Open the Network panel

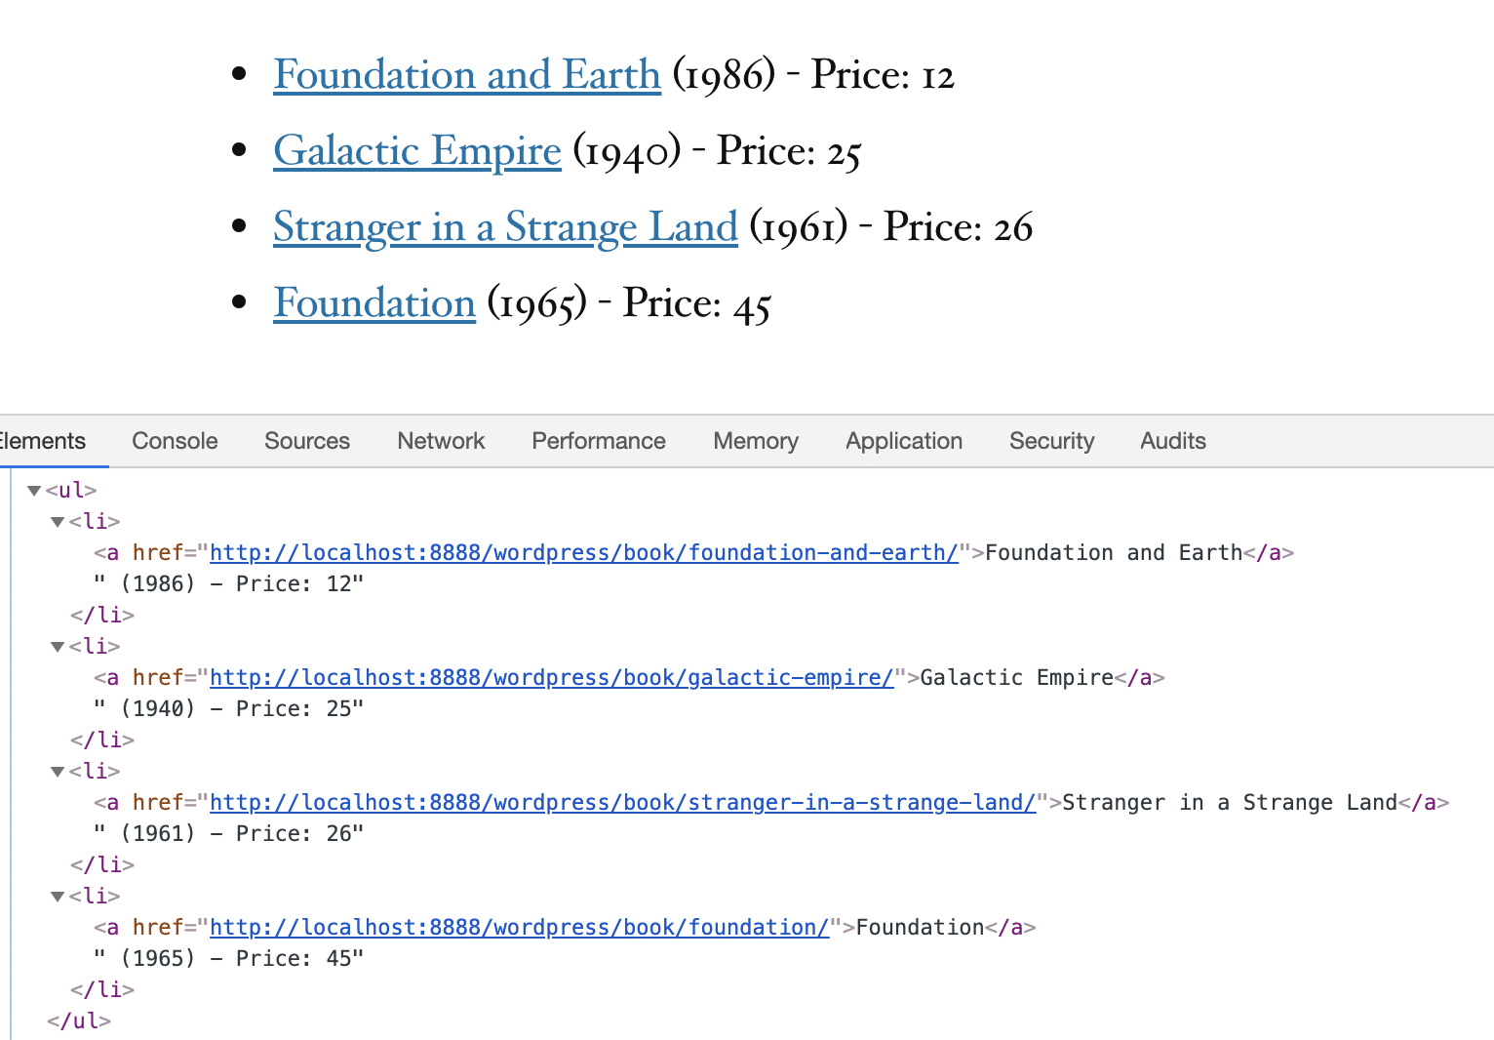(441, 441)
